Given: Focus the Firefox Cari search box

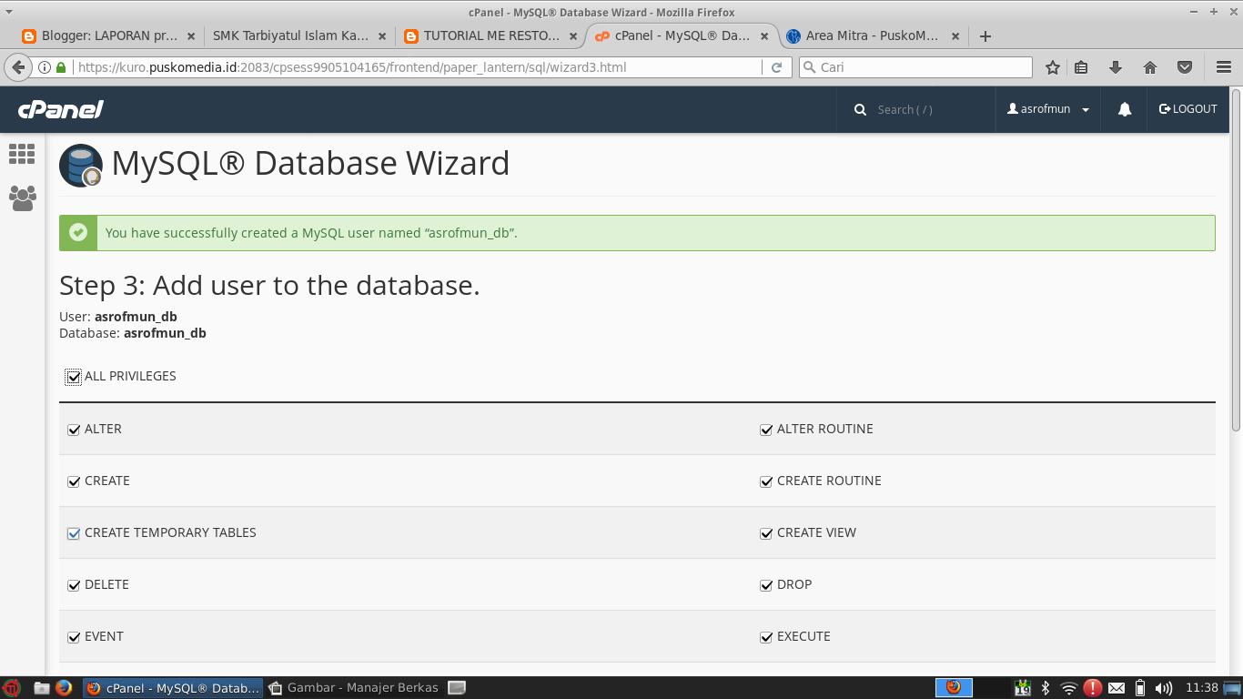Looking at the screenshot, I should [x=915, y=67].
